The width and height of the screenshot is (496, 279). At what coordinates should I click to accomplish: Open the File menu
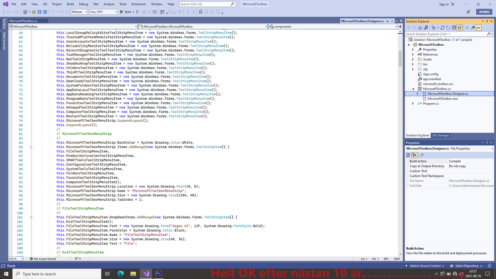click(14, 4)
